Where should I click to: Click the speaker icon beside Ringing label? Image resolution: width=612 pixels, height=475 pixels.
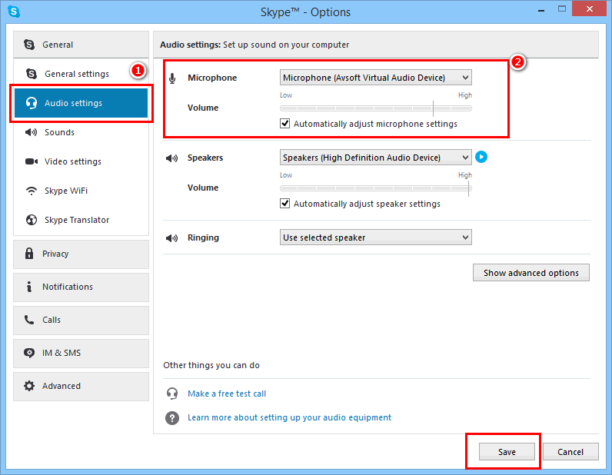point(171,237)
